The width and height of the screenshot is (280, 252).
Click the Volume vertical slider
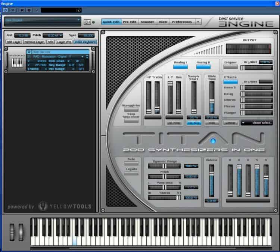[211, 181]
